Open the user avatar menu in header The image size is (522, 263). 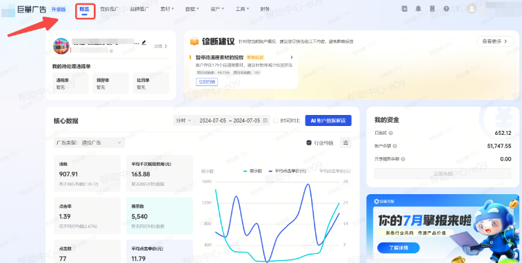(472, 9)
